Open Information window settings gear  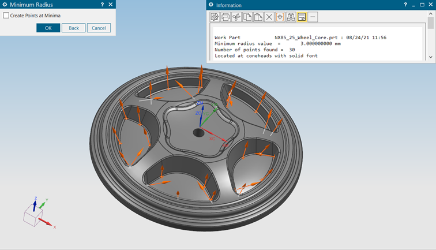[x=212, y=5]
